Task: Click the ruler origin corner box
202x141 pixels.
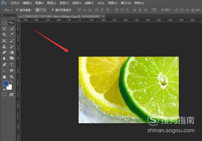Action: 18,20
